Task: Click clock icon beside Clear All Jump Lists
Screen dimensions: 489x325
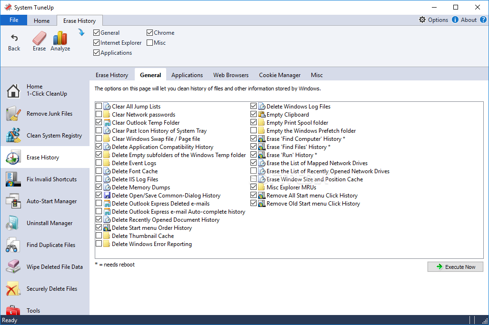Action: click(x=107, y=106)
